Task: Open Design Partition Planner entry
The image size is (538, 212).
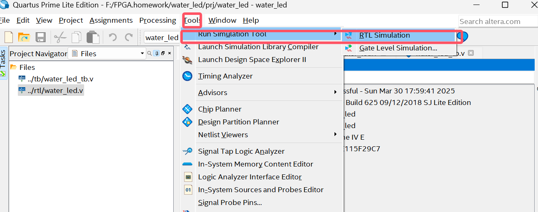Action: pyautogui.click(x=239, y=122)
